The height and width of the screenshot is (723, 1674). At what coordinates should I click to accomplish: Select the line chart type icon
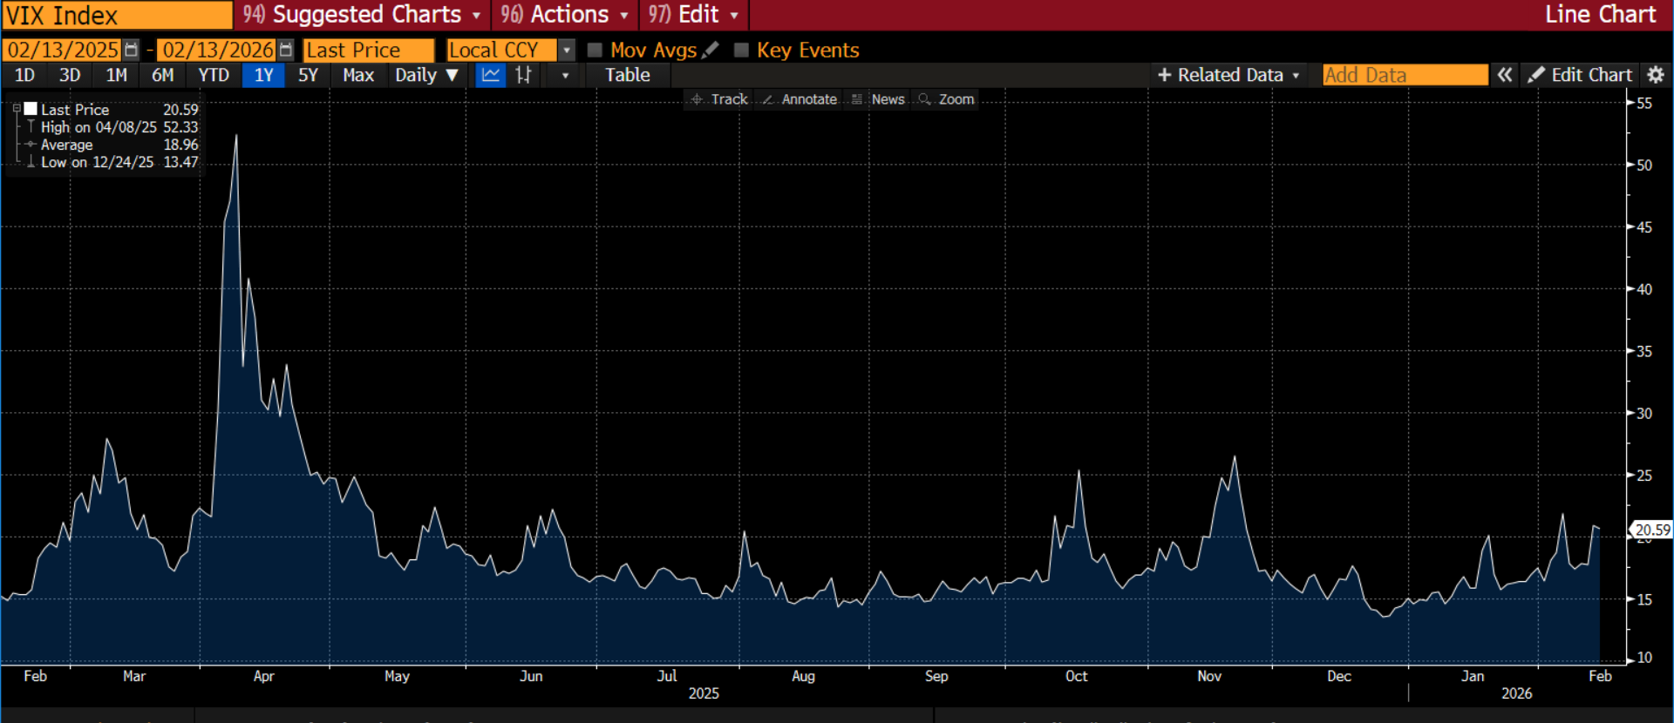tap(491, 75)
